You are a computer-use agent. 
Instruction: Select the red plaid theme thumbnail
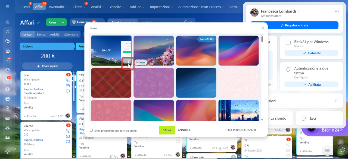[111, 83]
